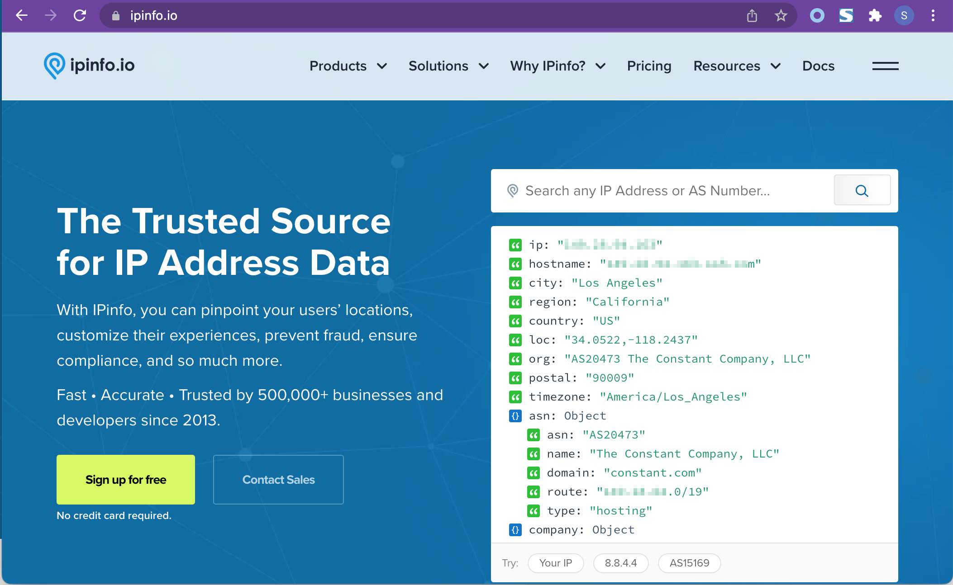
Task: Select the "AS20473" asn value
Action: tap(614, 435)
